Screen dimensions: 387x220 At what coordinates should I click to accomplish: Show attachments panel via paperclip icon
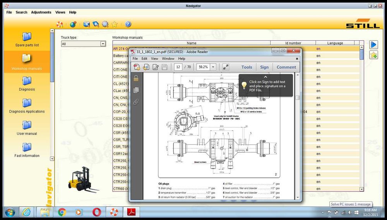136,102
